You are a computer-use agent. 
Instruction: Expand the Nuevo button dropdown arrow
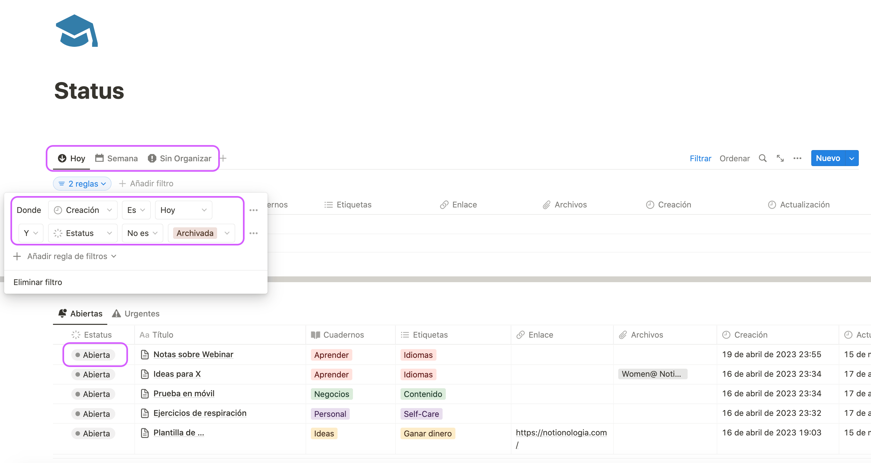(851, 158)
